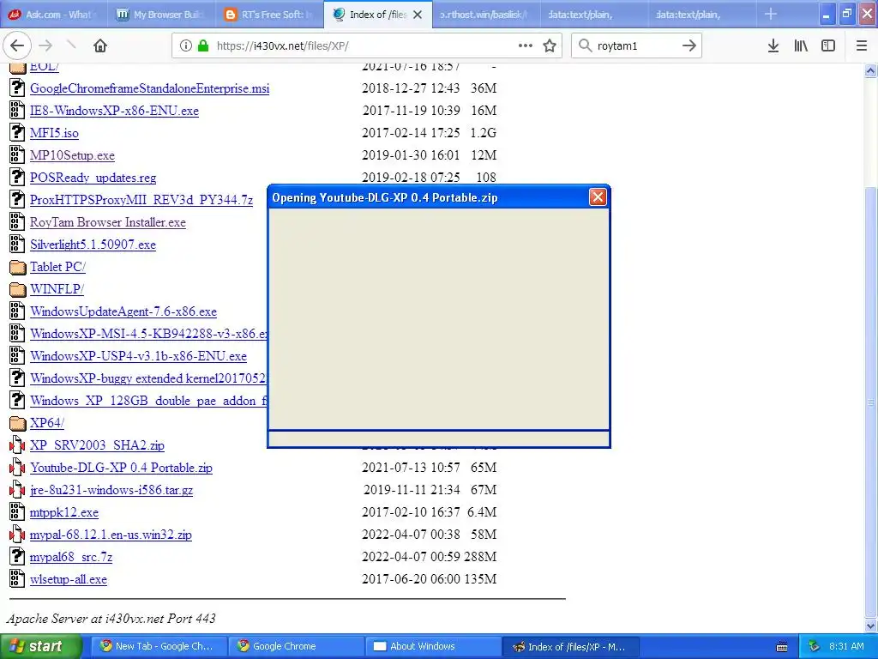The image size is (878, 659).
Task: Select Apache Server footer text
Action: tap(111, 619)
